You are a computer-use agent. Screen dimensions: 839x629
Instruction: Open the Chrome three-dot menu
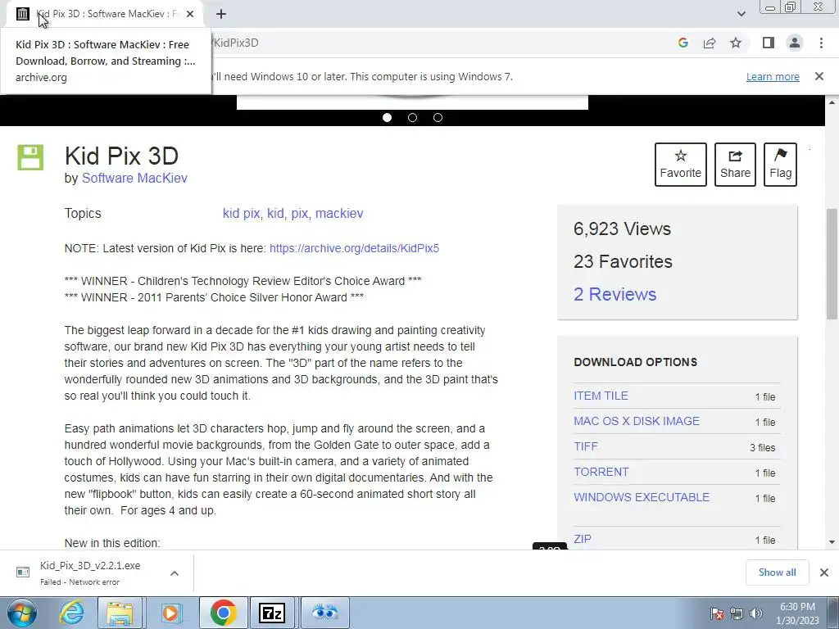(821, 43)
